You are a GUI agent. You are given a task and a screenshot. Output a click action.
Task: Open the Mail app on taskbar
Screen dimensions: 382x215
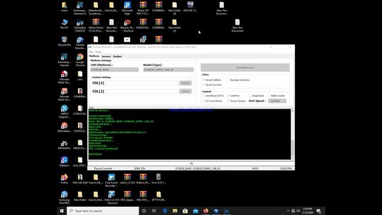(195, 211)
